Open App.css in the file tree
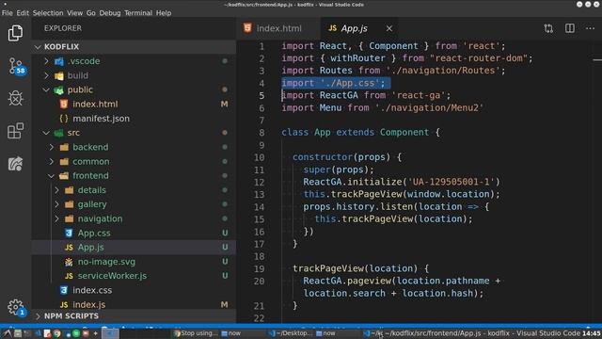 tap(134, 233)
